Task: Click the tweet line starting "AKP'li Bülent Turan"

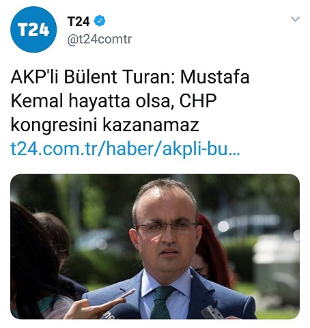Action: 130,77
